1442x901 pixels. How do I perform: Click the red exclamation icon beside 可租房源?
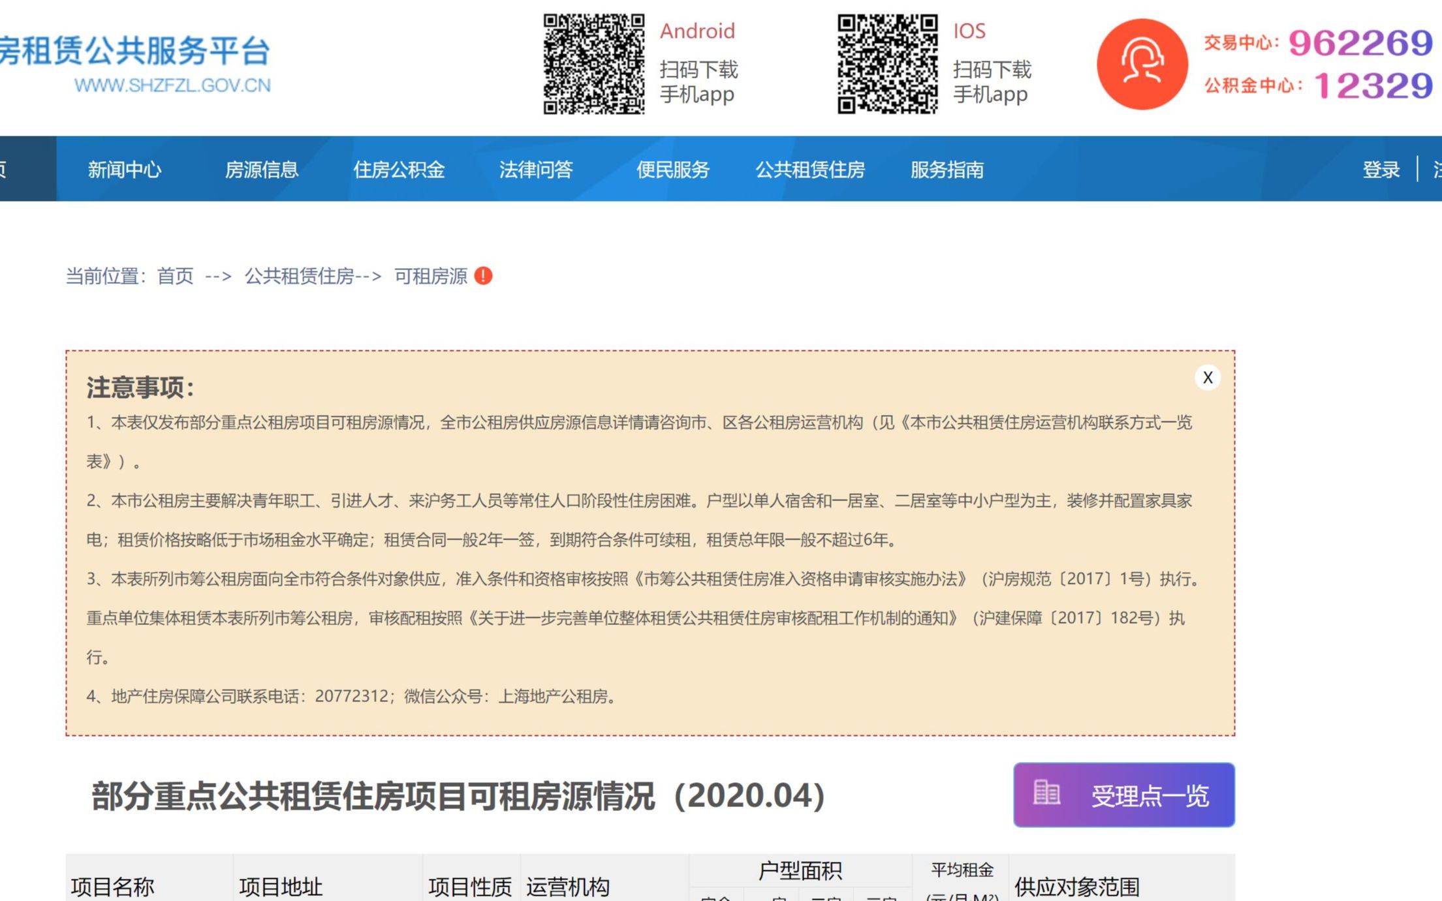click(x=483, y=276)
